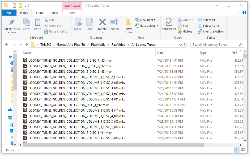Screen dimensions: 251x156
Task: Click Select all in the ribbon
Action: coord(207,20)
